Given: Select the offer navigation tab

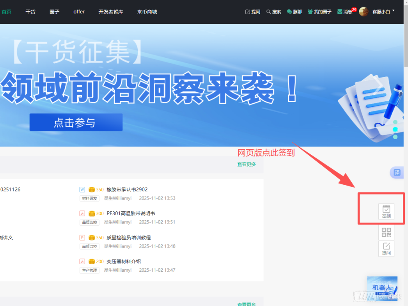Looking at the screenshot, I should [x=79, y=12].
